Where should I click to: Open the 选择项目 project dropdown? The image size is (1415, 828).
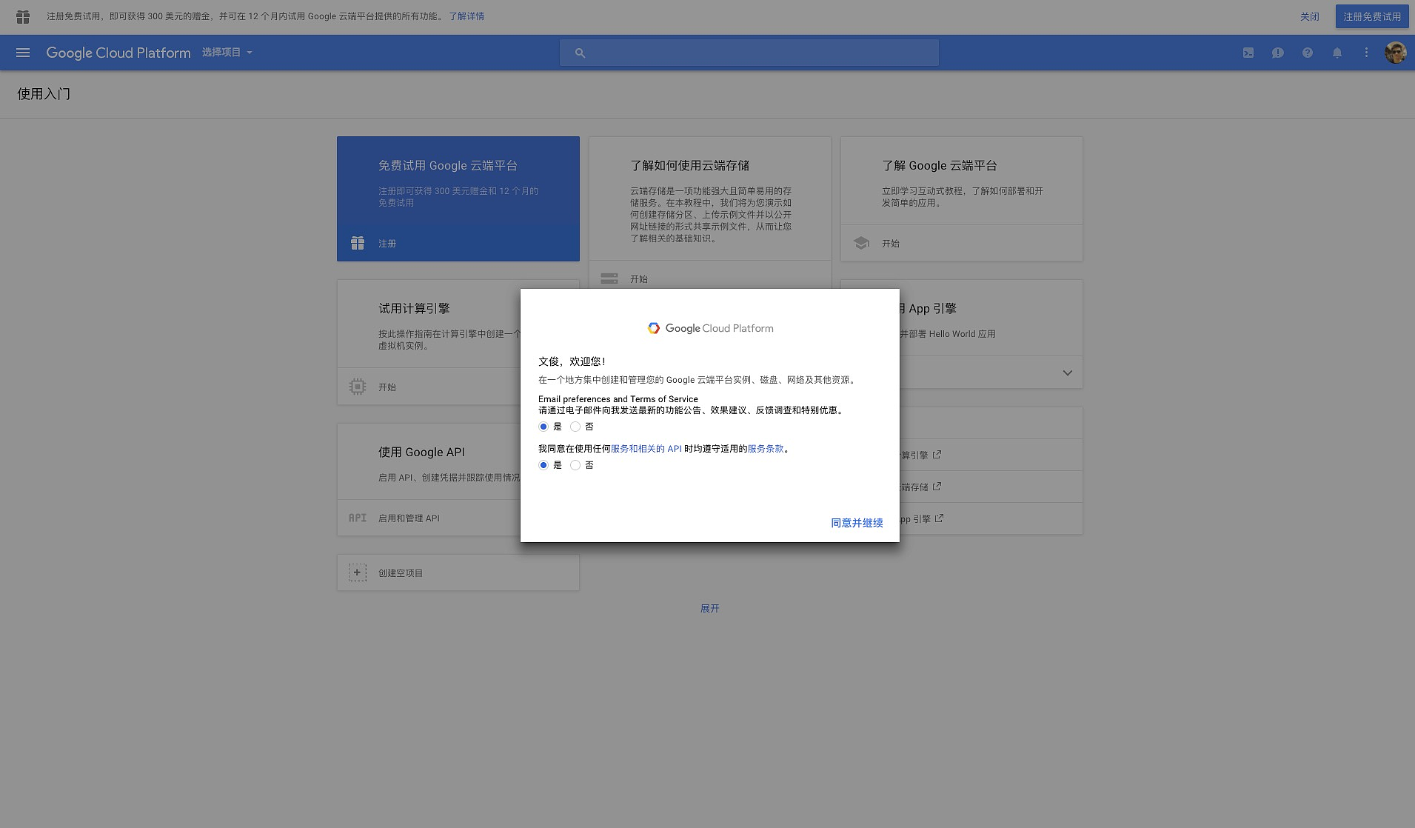pyautogui.click(x=227, y=53)
